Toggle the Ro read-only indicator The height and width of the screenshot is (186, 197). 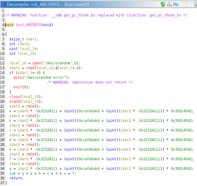(x=176, y=4)
